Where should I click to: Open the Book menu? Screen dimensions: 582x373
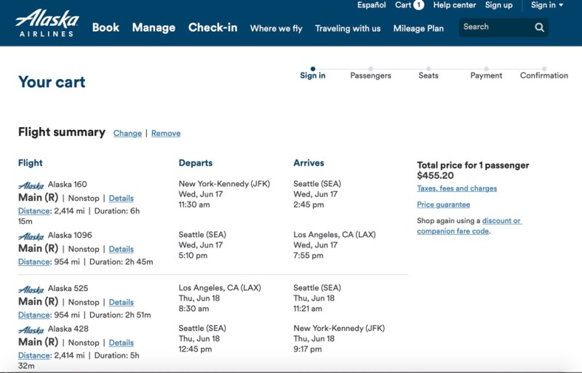(x=105, y=28)
